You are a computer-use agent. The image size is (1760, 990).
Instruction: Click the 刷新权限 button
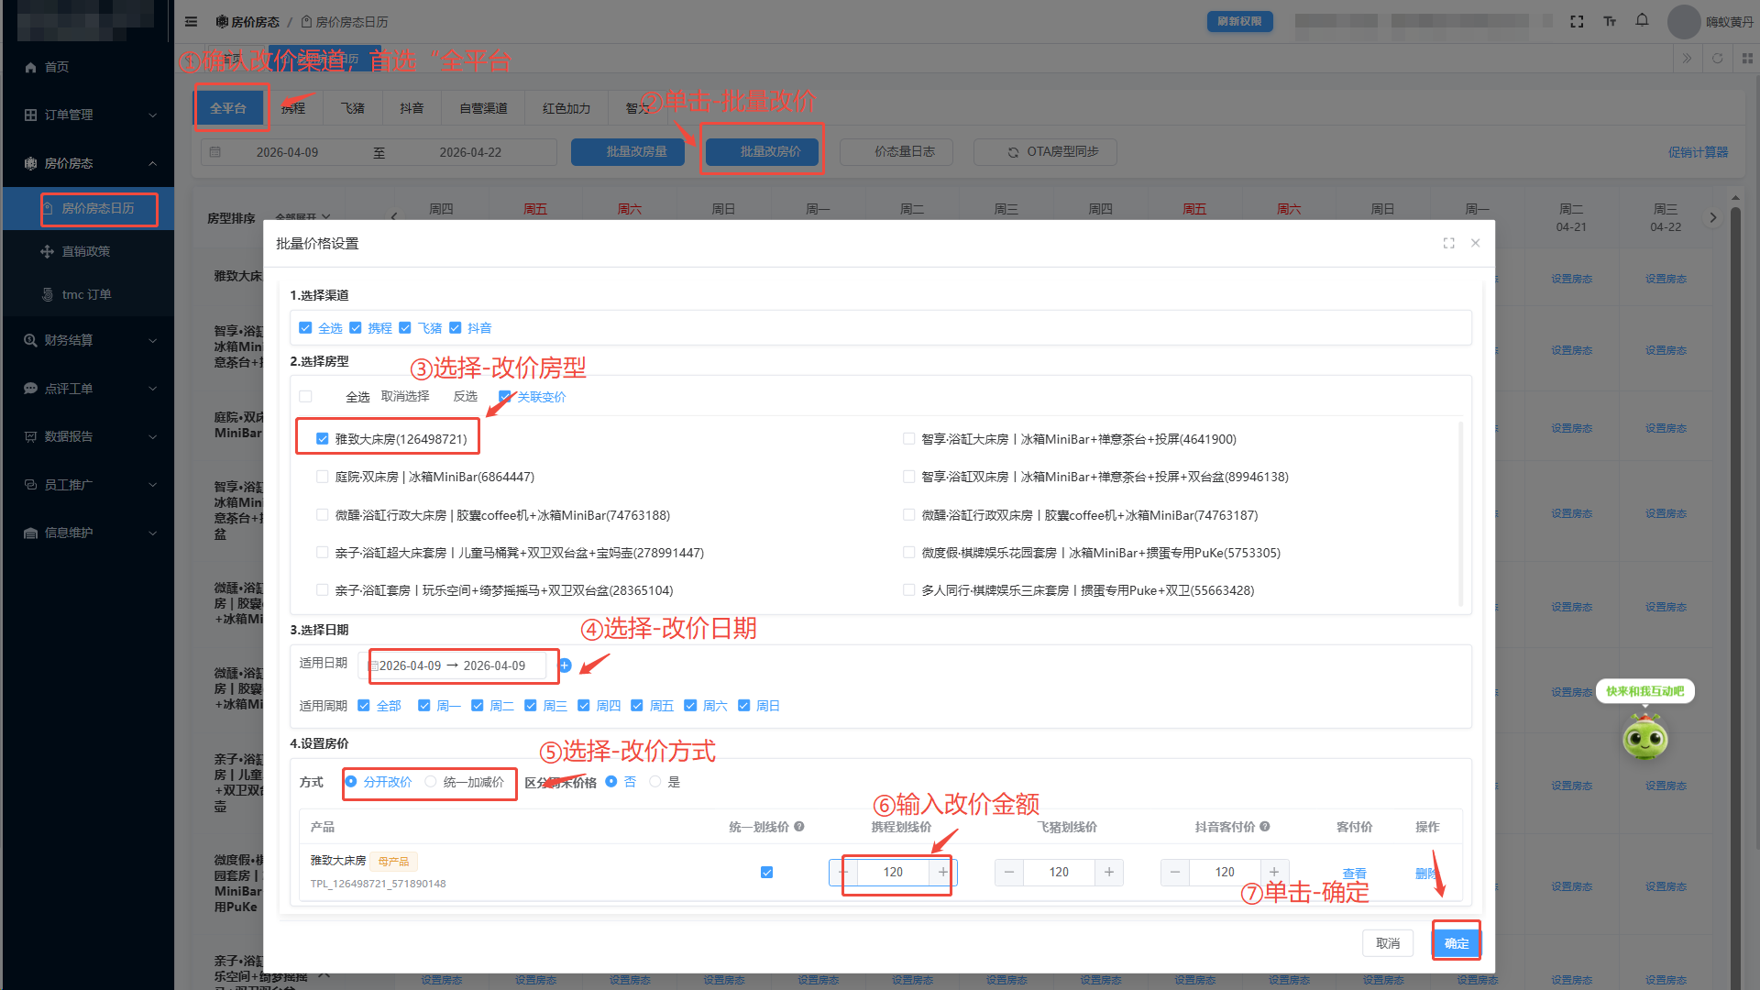[x=1239, y=20]
